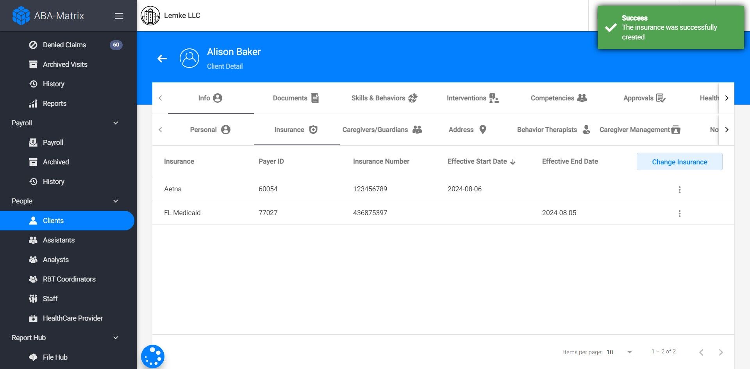
Task: Click the HealthCare Provider medical kit icon
Action: (x=33, y=318)
